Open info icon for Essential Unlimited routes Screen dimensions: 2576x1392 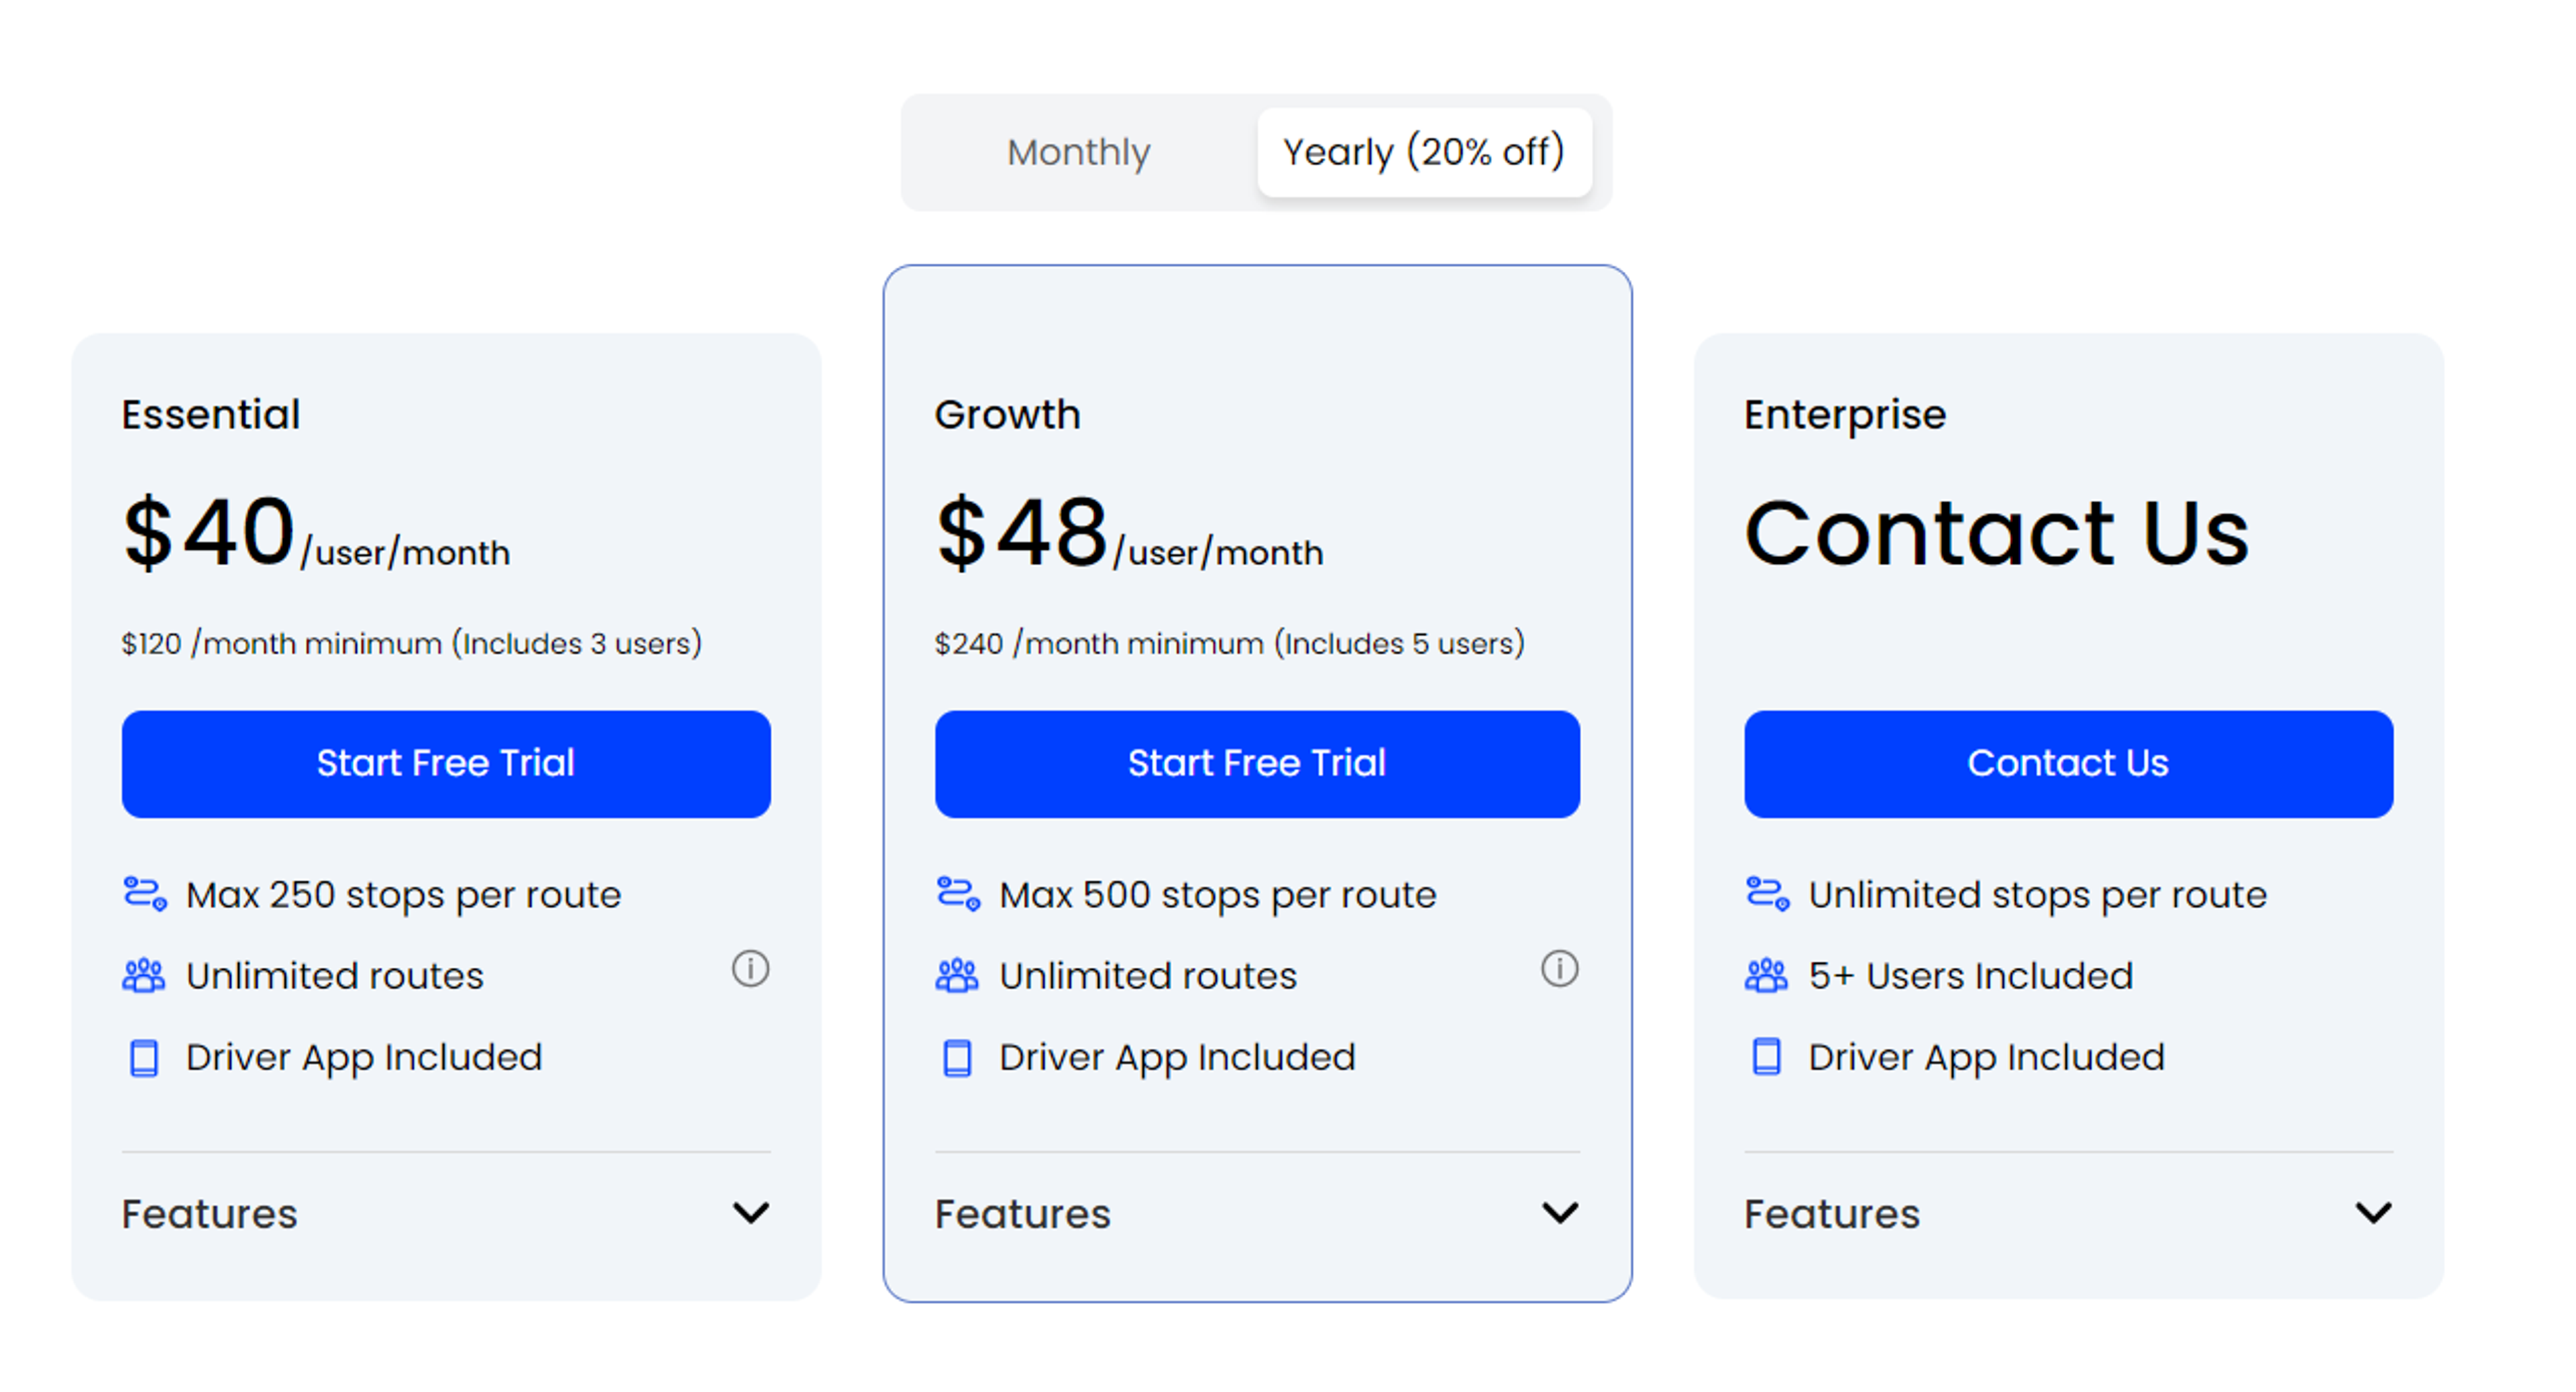(x=750, y=968)
